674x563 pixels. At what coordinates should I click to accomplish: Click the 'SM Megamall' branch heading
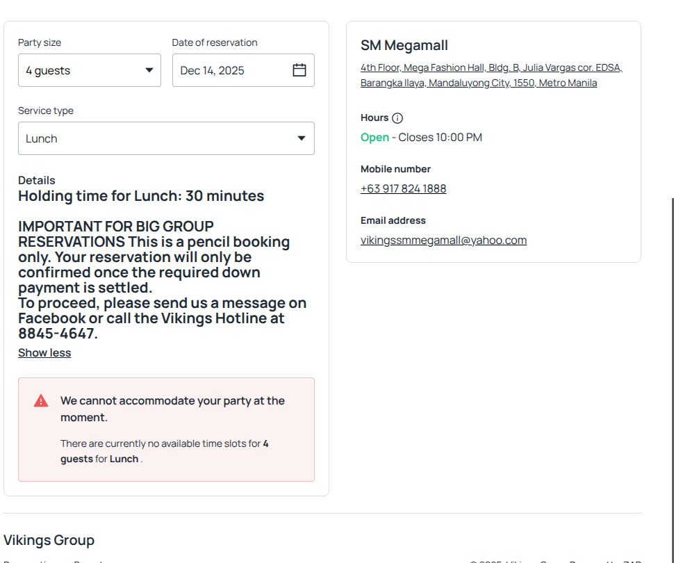pyautogui.click(x=404, y=46)
